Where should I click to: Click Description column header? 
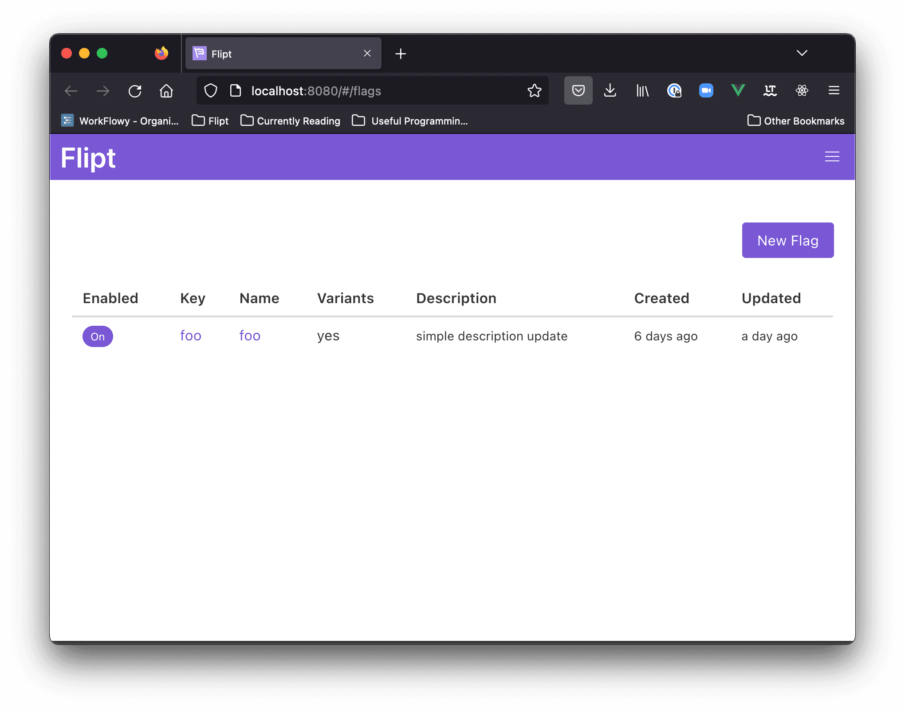tap(456, 298)
